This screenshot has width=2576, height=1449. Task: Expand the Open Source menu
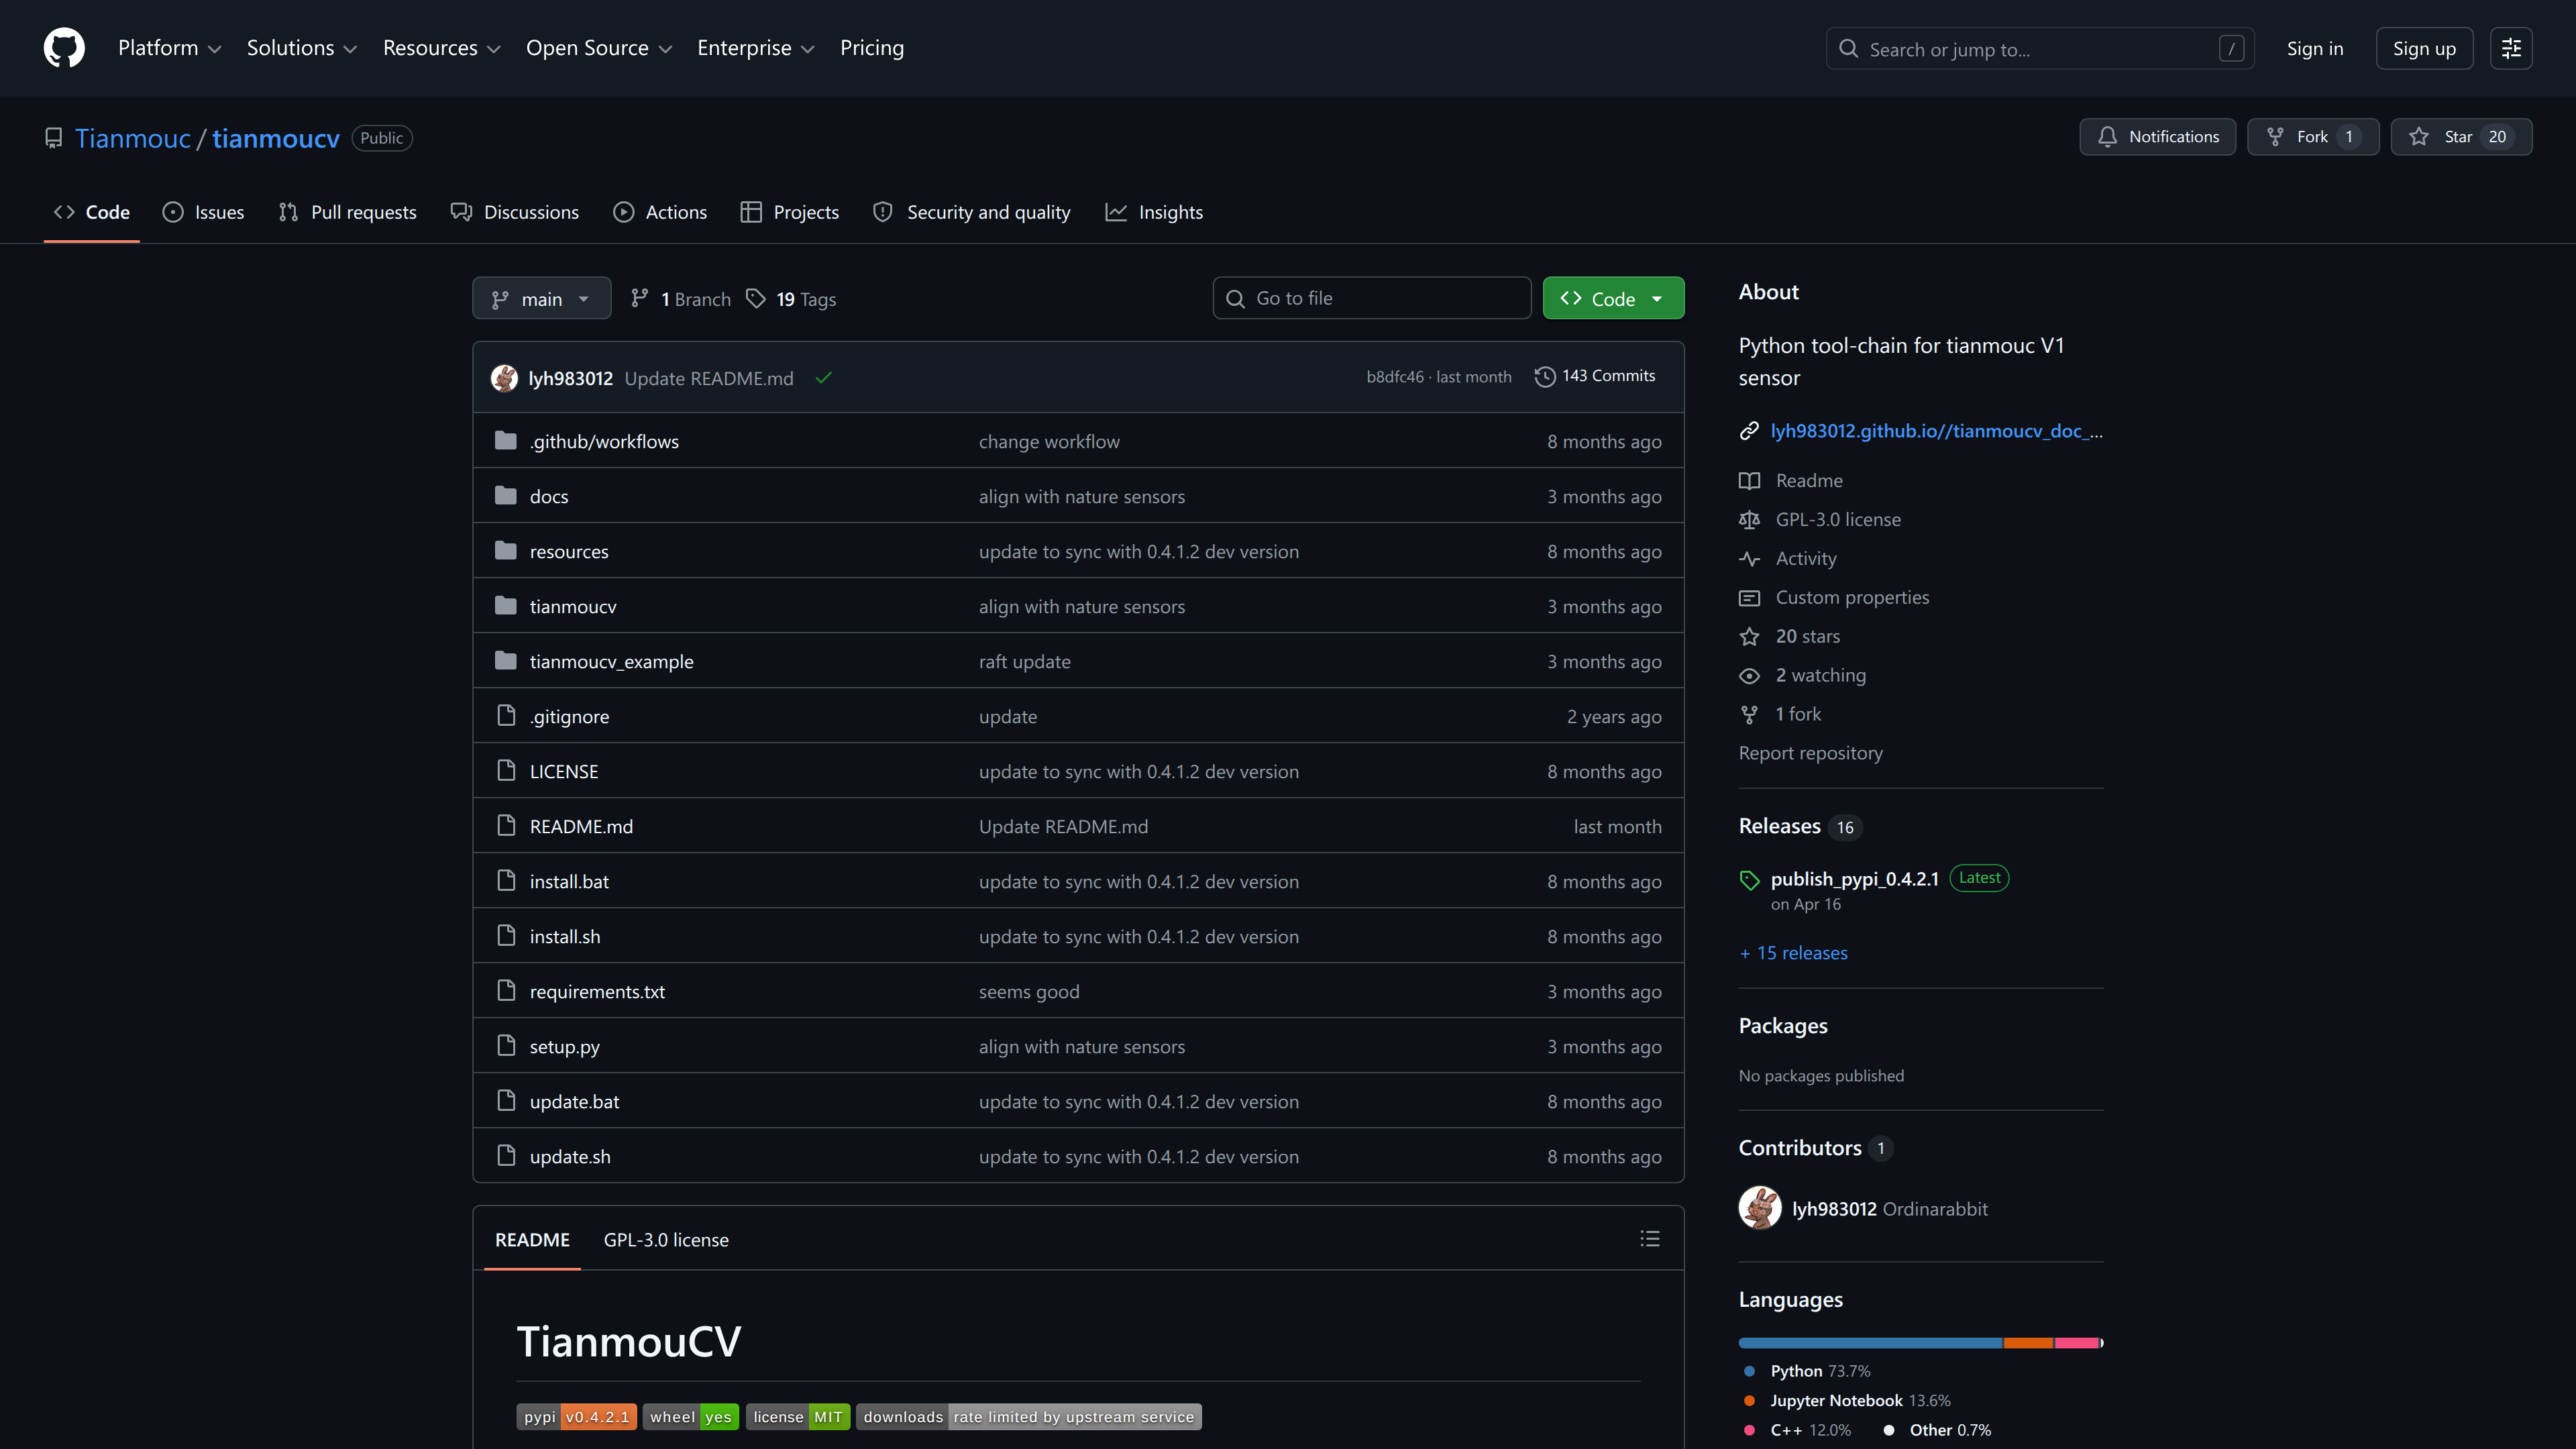598,48
